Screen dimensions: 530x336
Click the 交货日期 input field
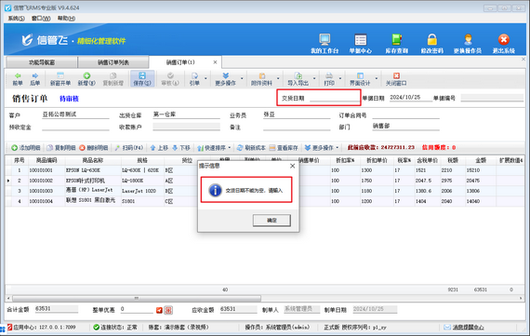[334, 98]
